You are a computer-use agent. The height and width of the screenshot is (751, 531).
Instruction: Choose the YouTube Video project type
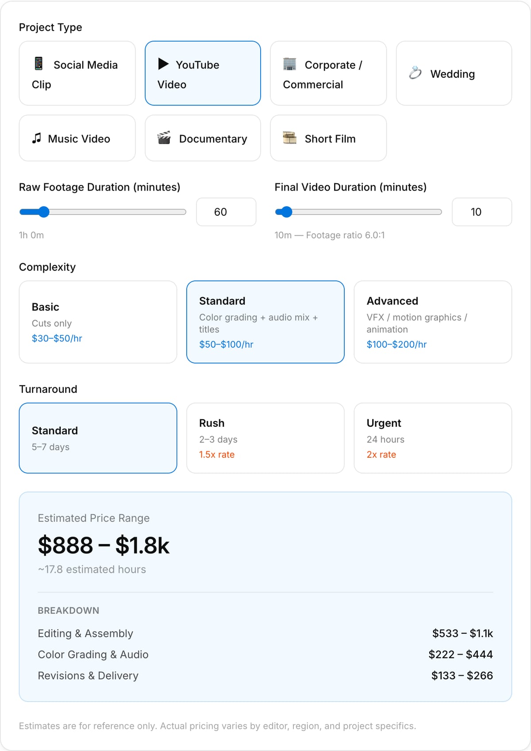point(203,73)
